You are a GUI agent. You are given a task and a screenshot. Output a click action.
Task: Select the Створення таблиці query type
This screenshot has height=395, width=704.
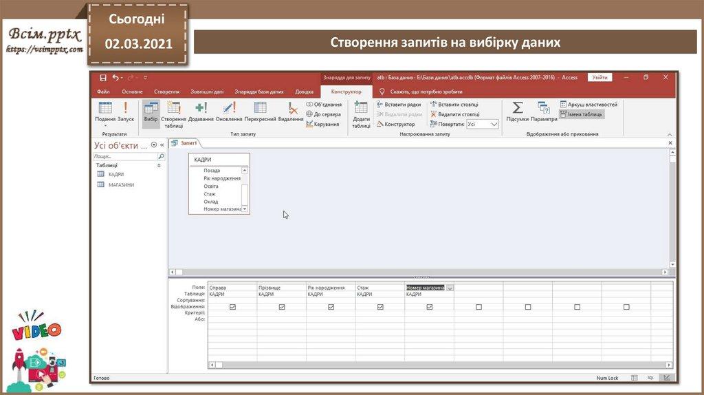(x=173, y=113)
